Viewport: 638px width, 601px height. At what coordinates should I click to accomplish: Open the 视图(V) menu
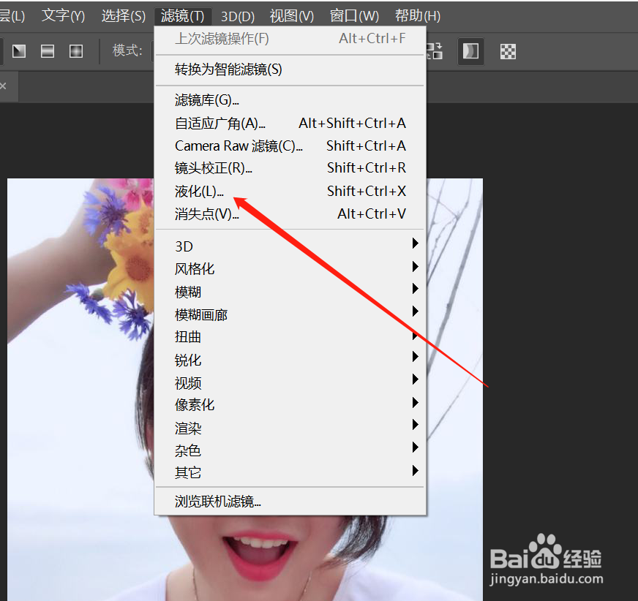pyautogui.click(x=292, y=16)
